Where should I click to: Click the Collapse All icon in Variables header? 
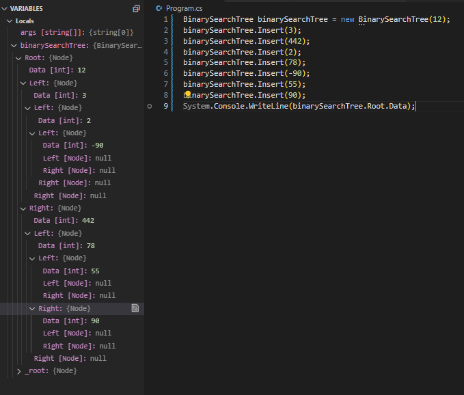pyautogui.click(x=137, y=9)
